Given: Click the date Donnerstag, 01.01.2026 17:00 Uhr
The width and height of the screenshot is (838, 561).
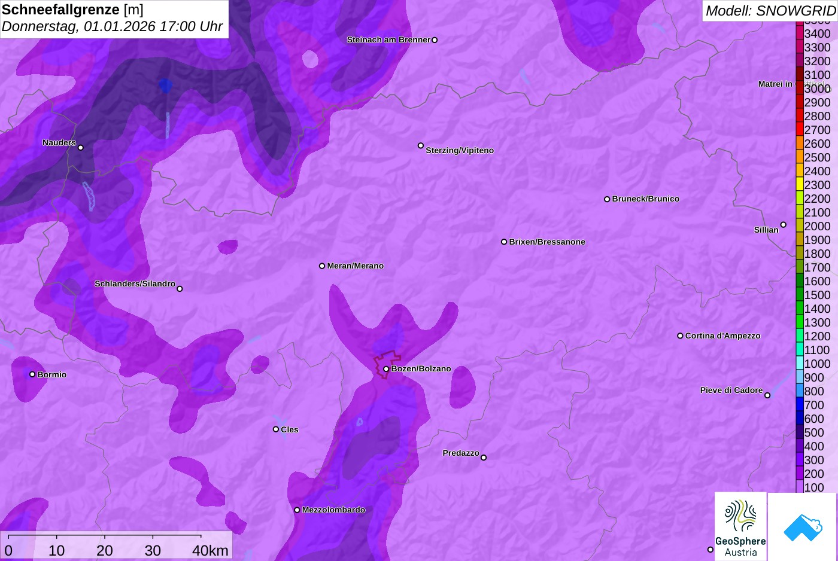Looking at the screenshot, I should tap(113, 26).
